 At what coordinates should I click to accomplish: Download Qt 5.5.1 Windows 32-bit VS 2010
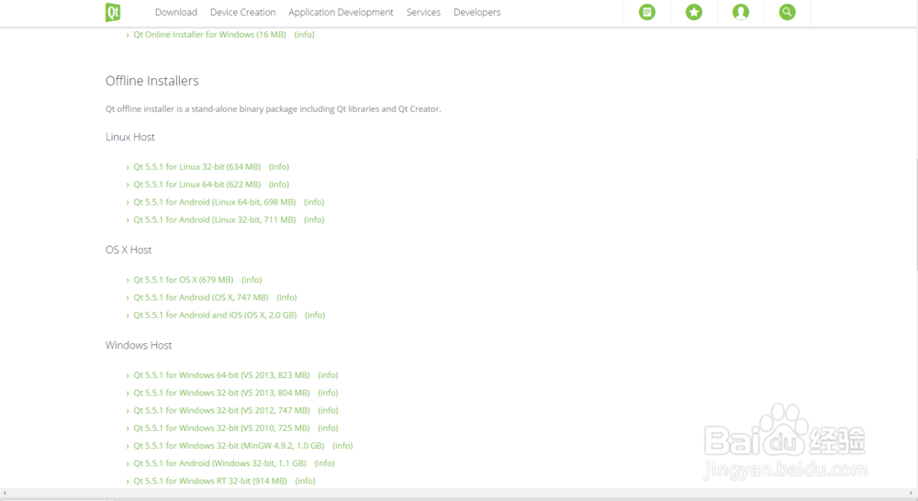tap(221, 428)
